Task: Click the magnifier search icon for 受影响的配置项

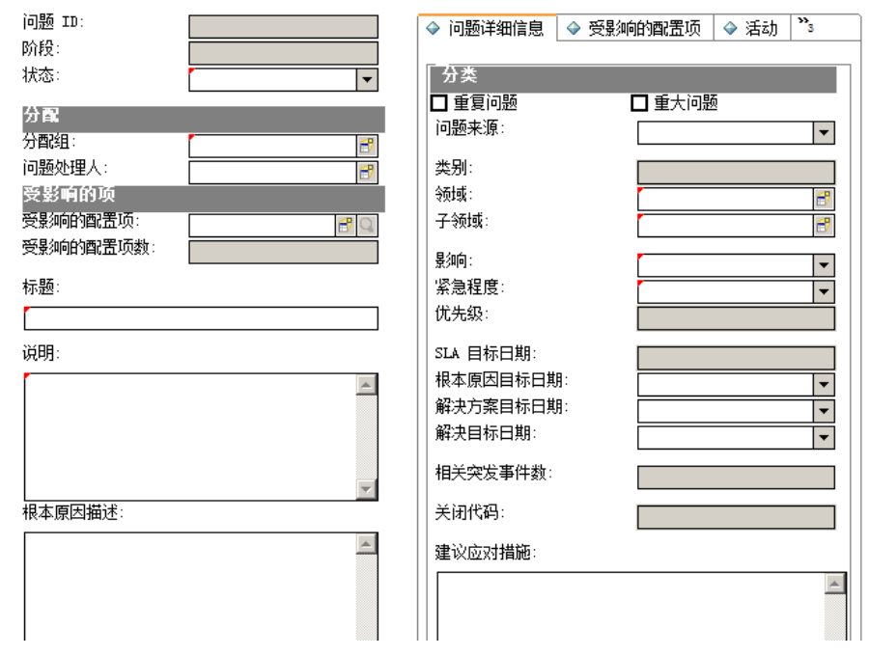Action: [x=367, y=226]
